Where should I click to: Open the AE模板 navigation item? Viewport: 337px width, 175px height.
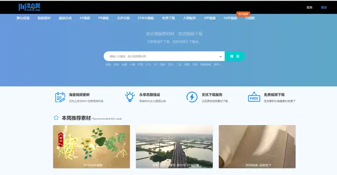(85, 18)
